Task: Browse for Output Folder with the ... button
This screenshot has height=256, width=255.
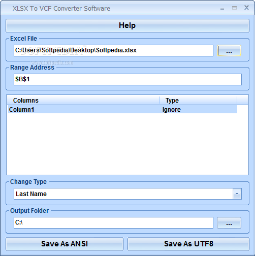Action: (x=229, y=223)
